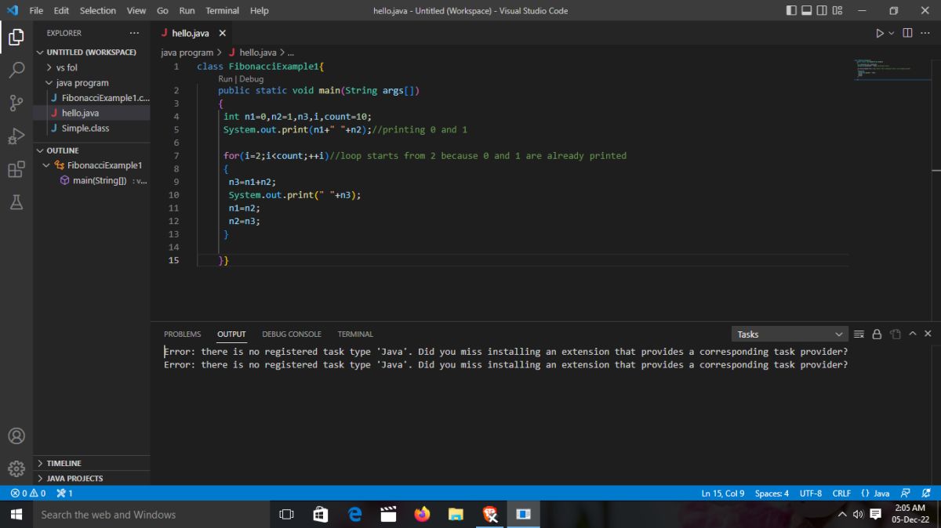Clear the Output panel
Viewport: 941px width, 528px height.
tap(859, 334)
